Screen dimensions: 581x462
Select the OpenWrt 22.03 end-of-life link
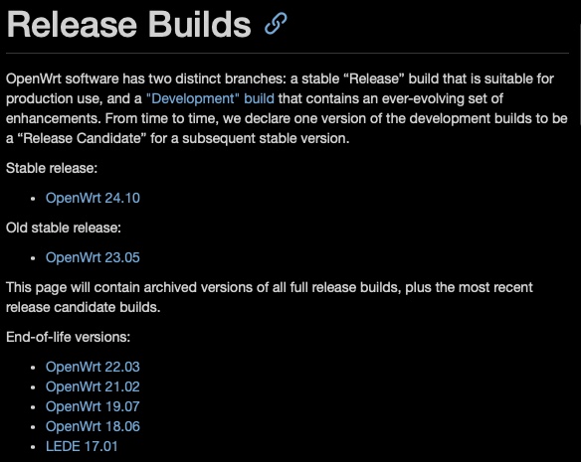click(x=93, y=367)
